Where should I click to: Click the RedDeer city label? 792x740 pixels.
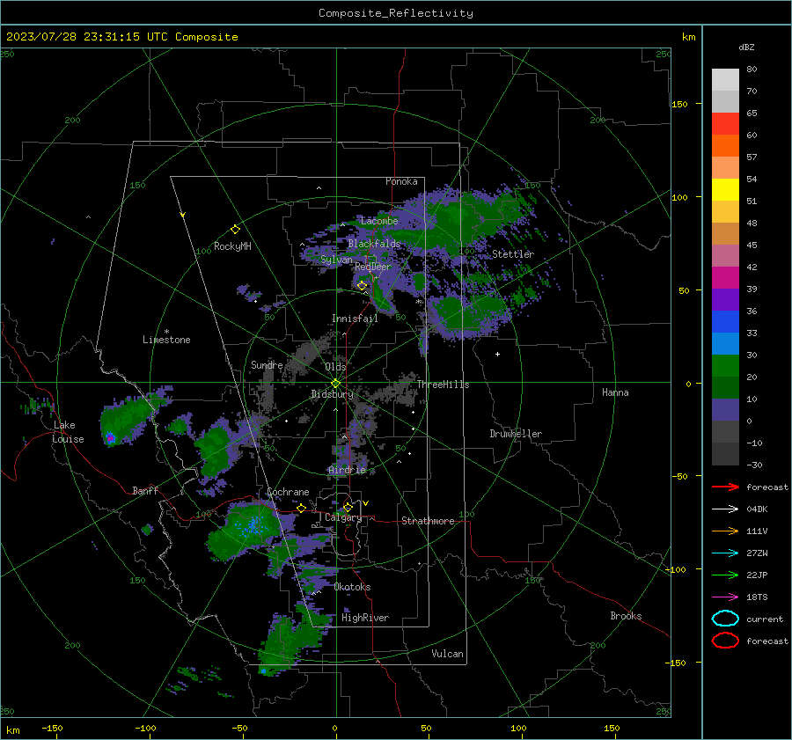373,267
